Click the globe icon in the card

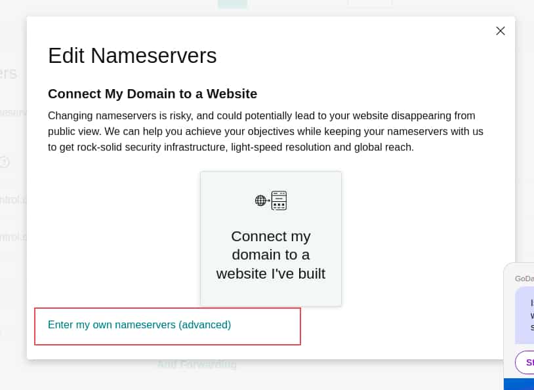click(260, 201)
